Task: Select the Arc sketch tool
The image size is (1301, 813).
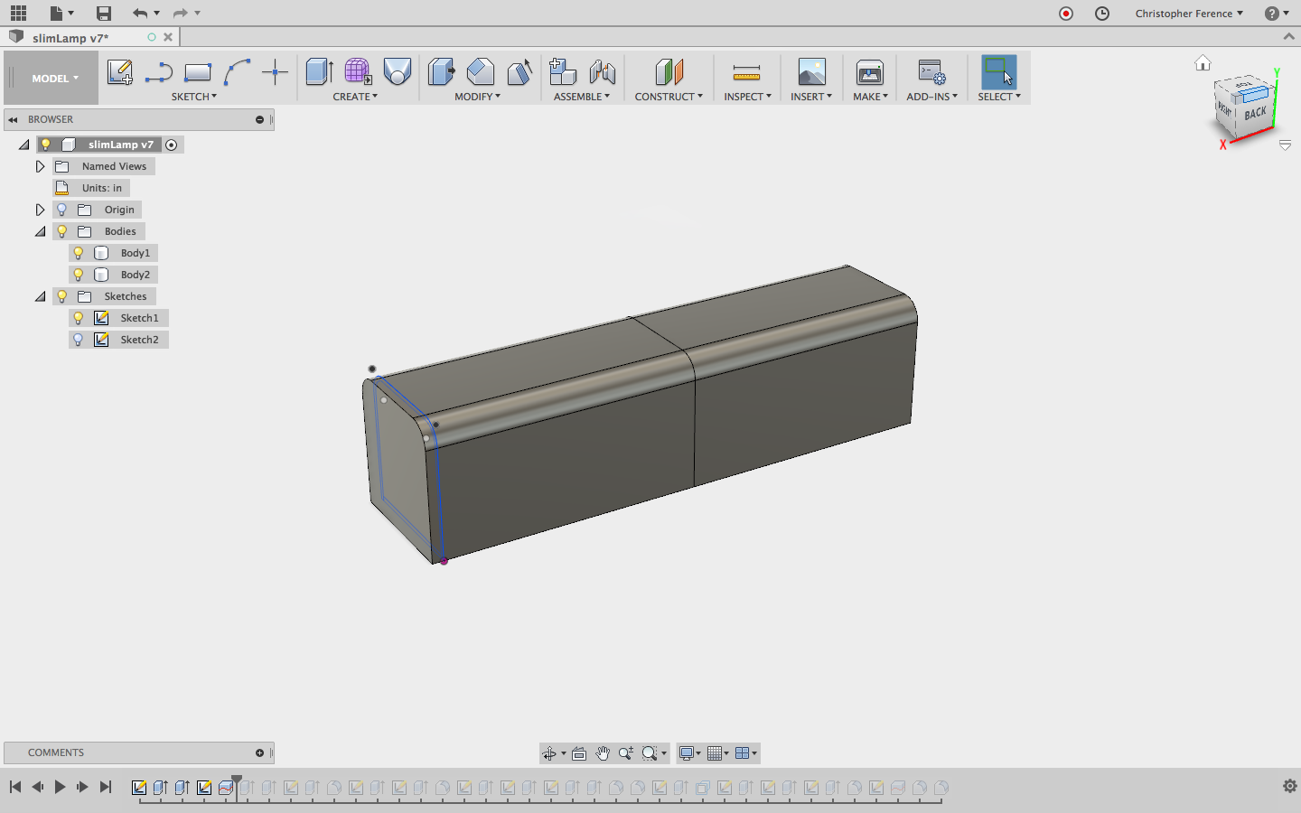Action: click(237, 72)
